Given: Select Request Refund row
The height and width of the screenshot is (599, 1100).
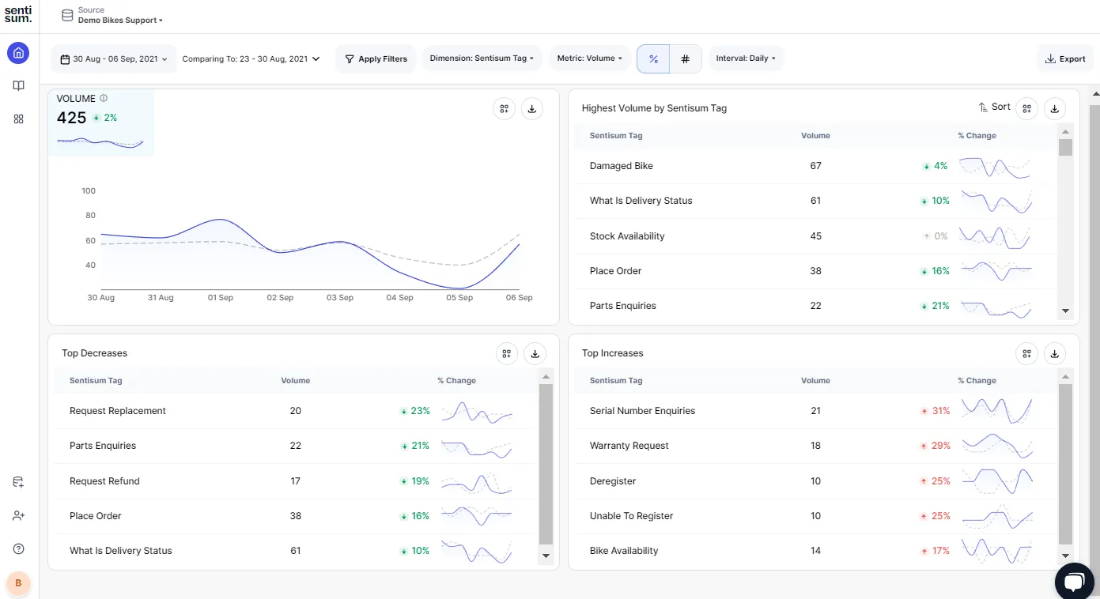Looking at the screenshot, I should [x=296, y=481].
